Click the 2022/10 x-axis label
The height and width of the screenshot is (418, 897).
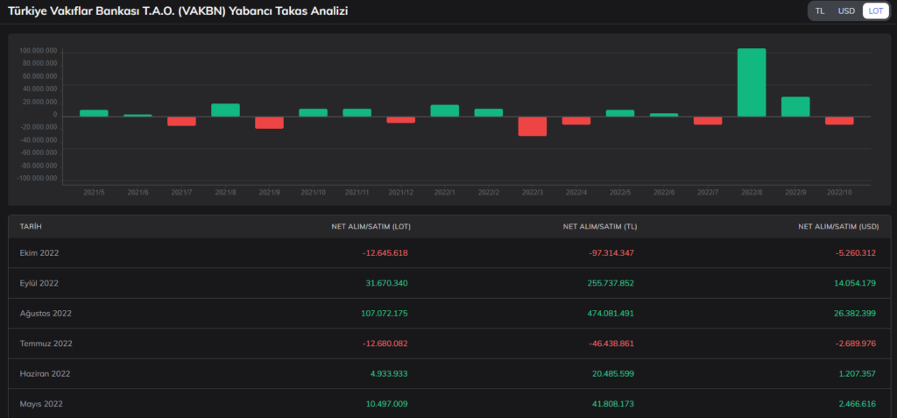point(839,193)
